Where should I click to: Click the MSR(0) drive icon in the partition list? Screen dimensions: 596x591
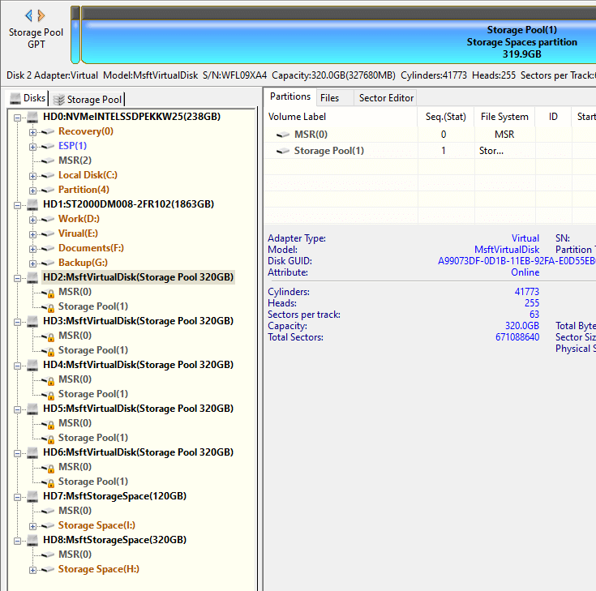point(283,135)
